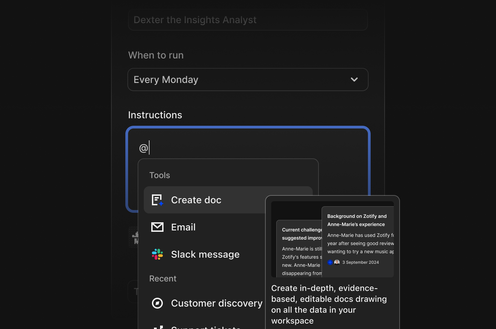Click Anne-Marie's avatar in the preview card
The height and width of the screenshot is (329, 496).
[x=337, y=262]
